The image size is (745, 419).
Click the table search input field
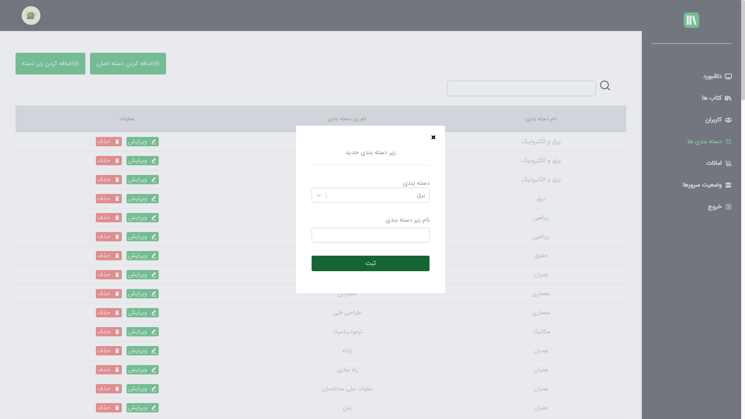[x=521, y=88]
